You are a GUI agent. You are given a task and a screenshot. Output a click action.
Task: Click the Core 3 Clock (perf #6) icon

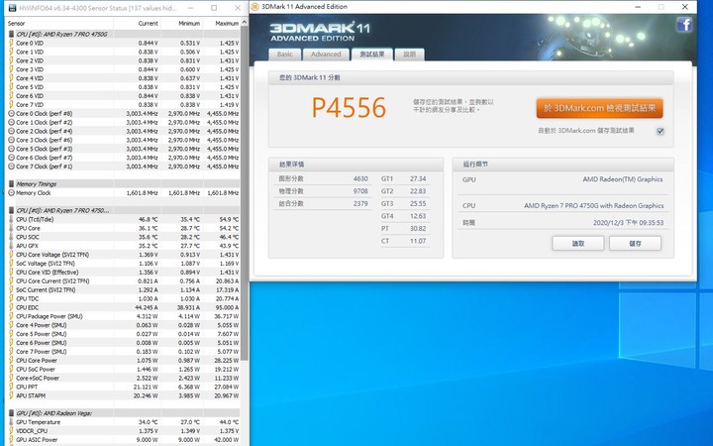[11, 140]
